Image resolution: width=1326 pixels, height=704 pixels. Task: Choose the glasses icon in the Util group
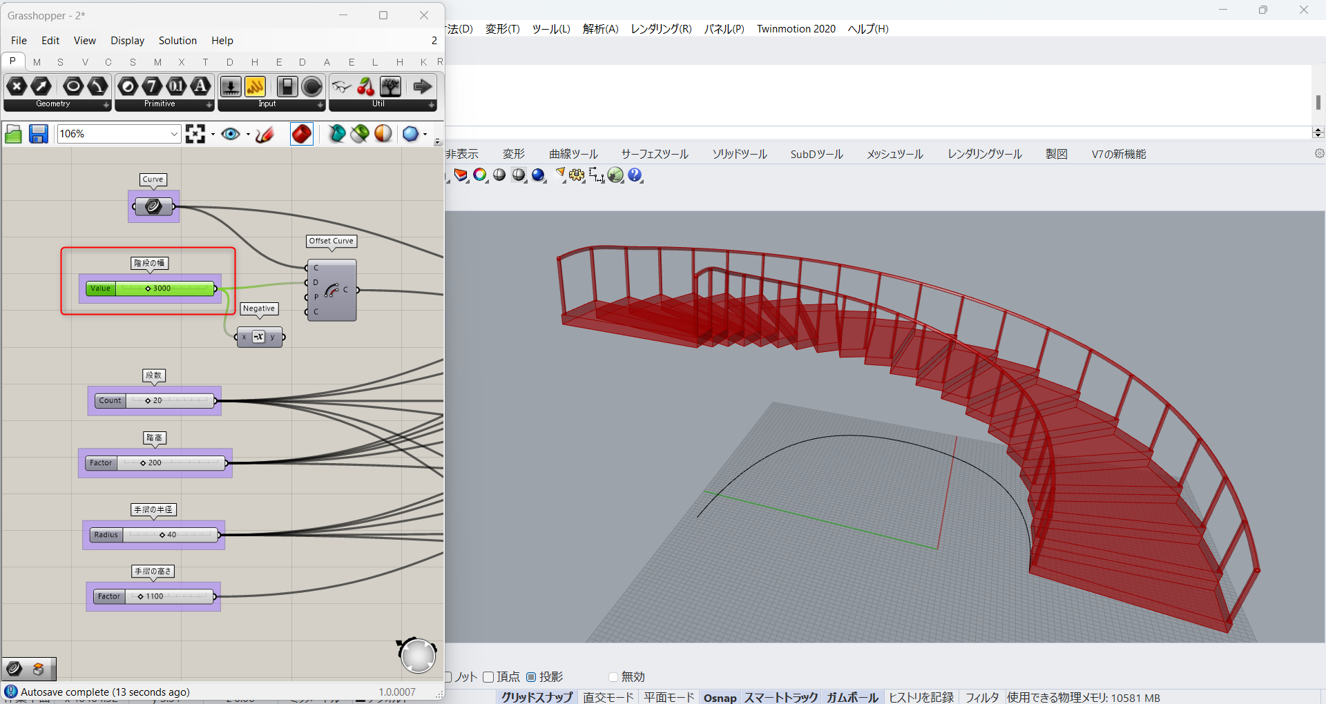point(342,87)
